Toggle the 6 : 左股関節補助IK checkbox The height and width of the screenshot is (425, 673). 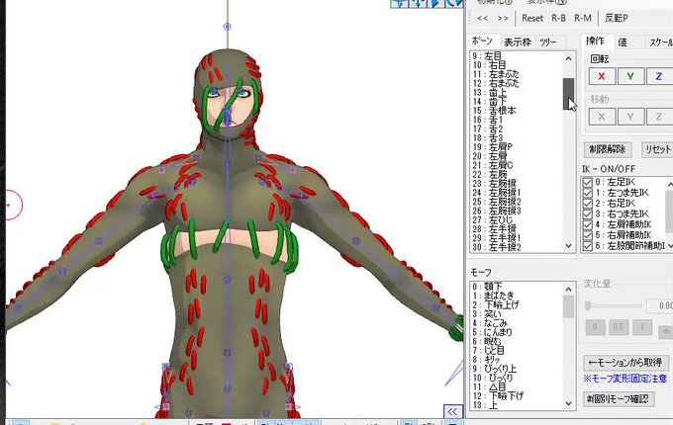pos(588,246)
